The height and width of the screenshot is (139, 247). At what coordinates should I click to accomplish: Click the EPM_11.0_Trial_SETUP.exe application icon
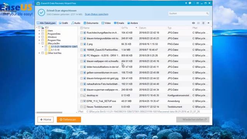[x=85, y=101]
